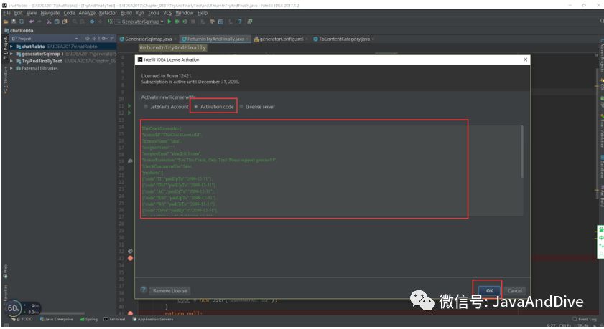This screenshot has height=329, width=604.
Task: Select the Activation code radio option
Action: [x=214, y=107]
